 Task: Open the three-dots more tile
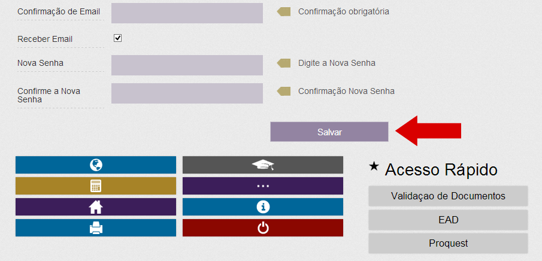pos(263,186)
